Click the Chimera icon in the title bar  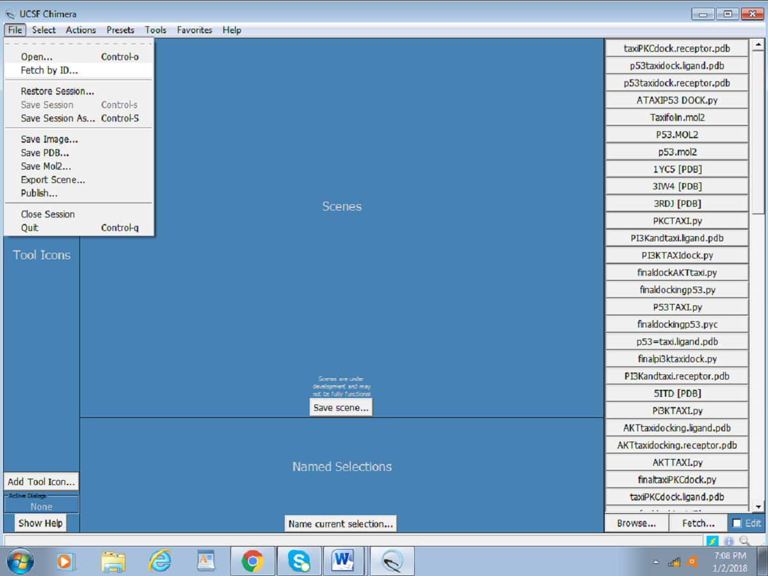11,13
